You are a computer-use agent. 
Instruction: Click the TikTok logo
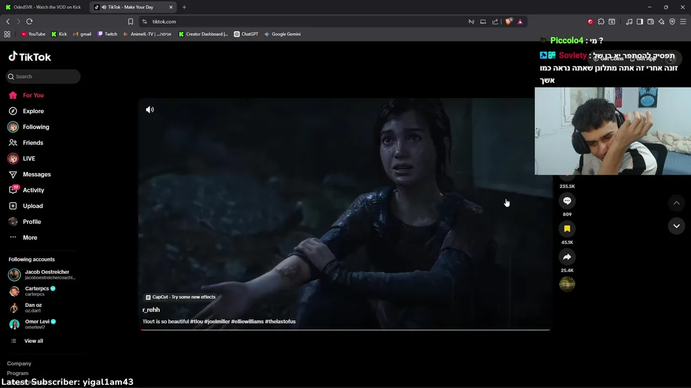pos(30,57)
